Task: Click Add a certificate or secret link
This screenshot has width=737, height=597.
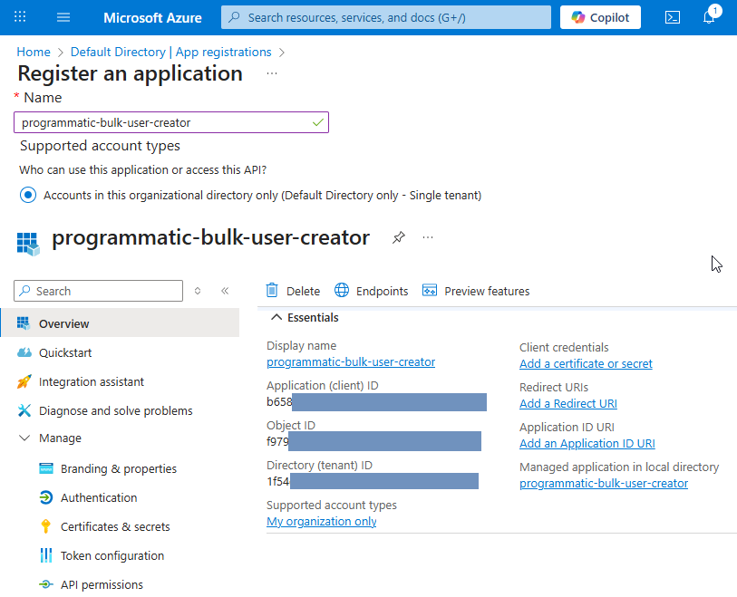Action: tap(586, 363)
